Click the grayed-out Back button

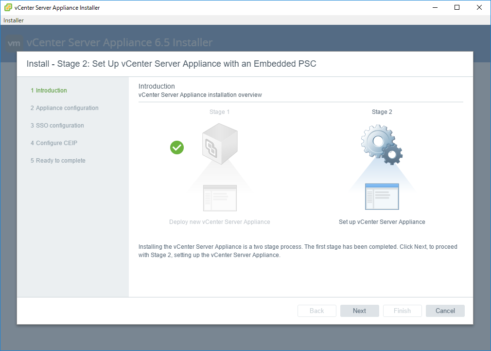coord(316,311)
